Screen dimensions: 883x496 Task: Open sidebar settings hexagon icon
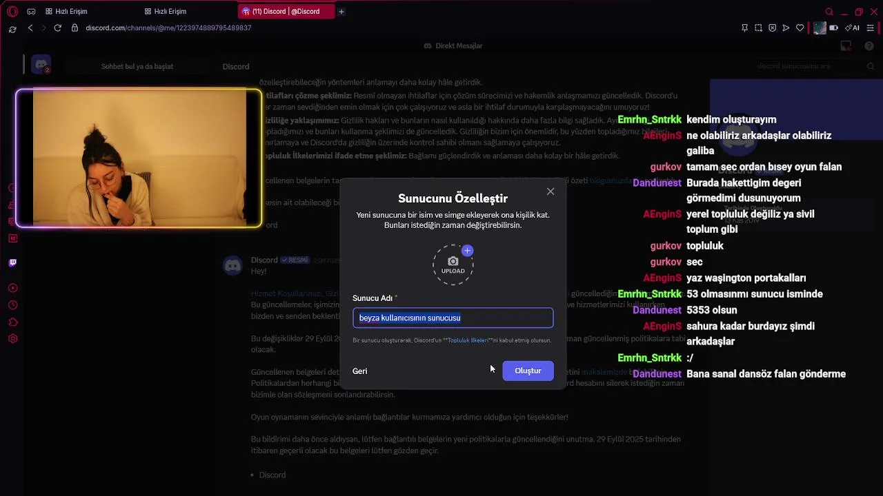click(x=12, y=339)
